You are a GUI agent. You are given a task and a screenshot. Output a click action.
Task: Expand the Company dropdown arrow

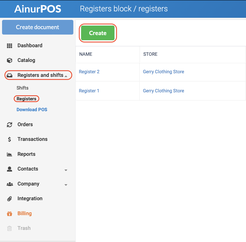[x=66, y=185]
